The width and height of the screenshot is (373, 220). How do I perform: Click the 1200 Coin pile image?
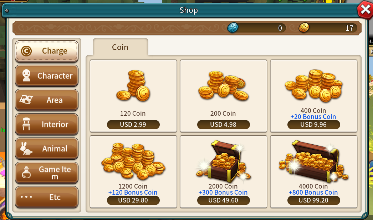[133, 161]
